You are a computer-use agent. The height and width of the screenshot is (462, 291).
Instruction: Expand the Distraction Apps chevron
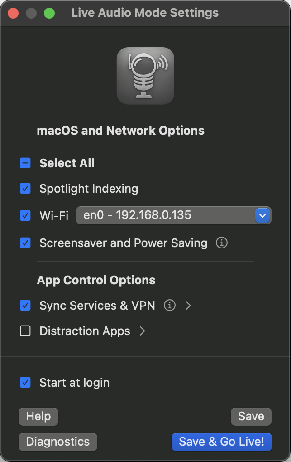pyautogui.click(x=143, y=331)
